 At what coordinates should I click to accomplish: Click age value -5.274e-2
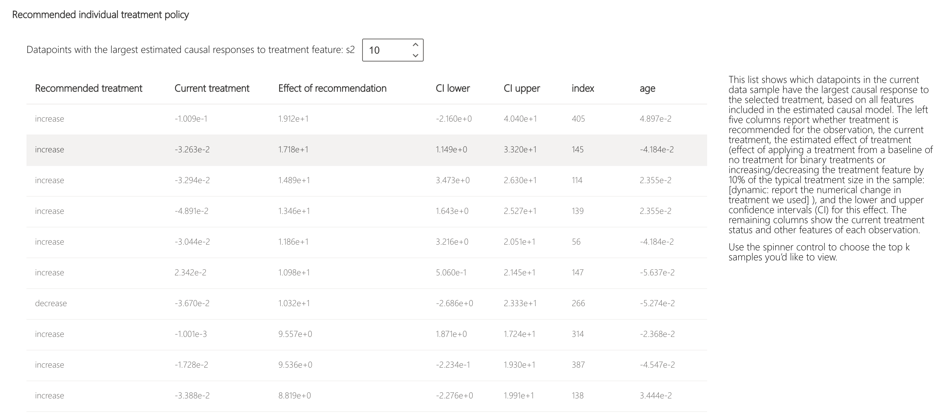click(657, 303)
